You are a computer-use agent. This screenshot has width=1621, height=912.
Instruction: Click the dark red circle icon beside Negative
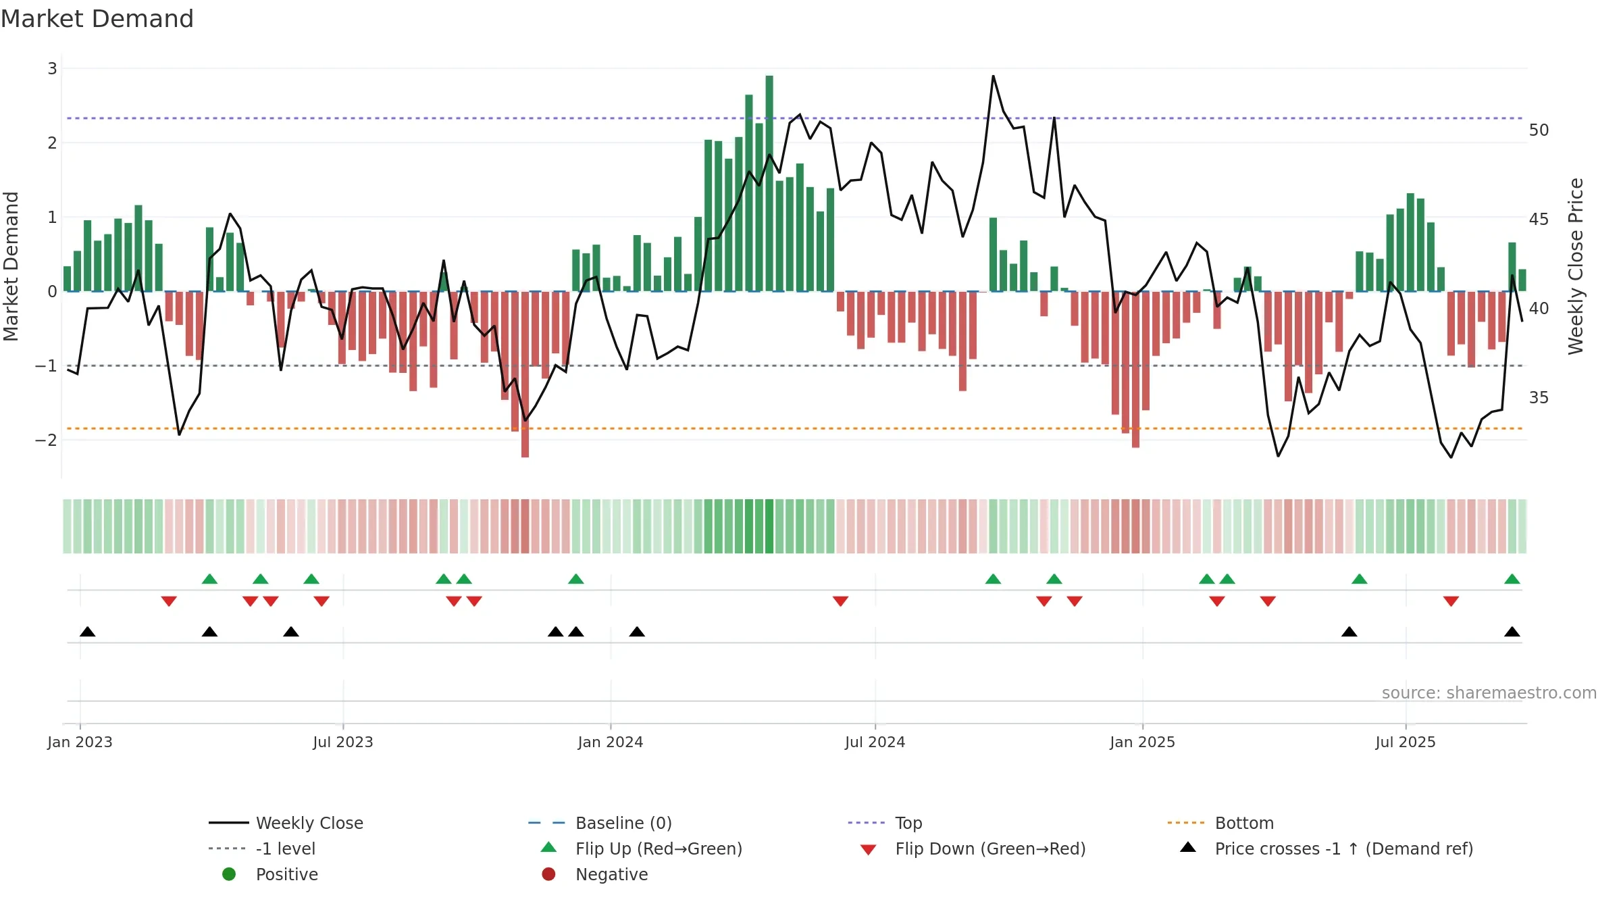pyautogui.click(x=548, y=874)
